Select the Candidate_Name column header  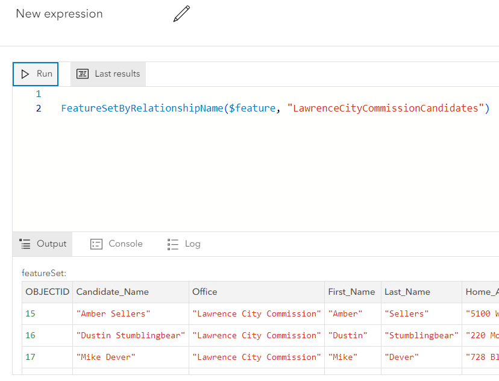point(113,292)
